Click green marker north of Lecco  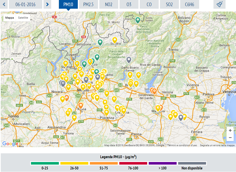coord(97,57)
